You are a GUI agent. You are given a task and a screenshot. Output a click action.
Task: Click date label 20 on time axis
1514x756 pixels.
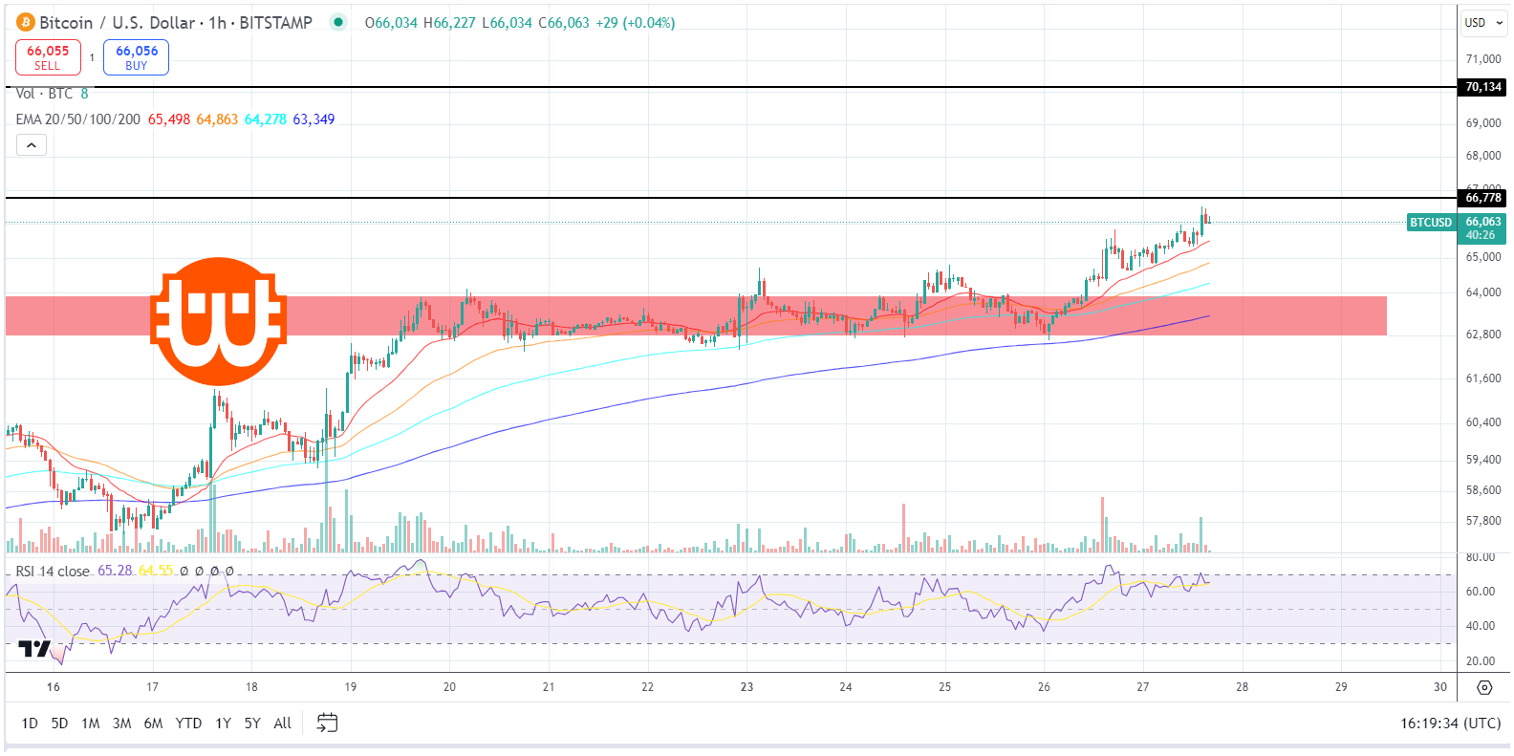(449, 687)
